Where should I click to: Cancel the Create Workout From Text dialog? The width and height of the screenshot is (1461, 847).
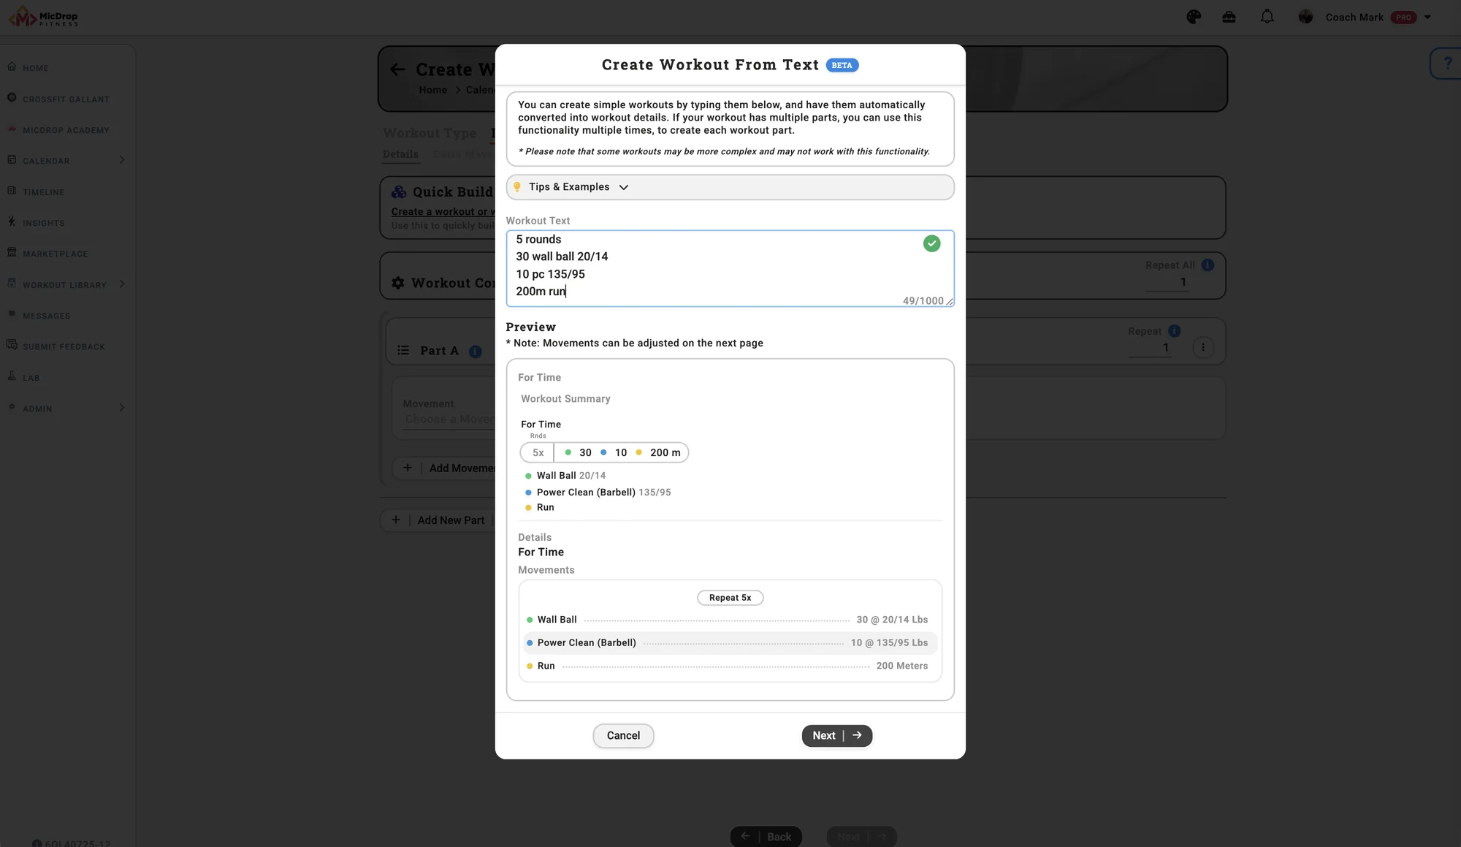pyautogui.click(x=623, y=736)
